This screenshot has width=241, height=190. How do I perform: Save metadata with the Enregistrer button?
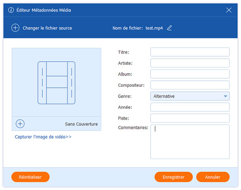tap(174, 177)
